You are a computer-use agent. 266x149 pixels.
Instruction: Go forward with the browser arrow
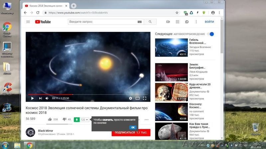point(32,13)
